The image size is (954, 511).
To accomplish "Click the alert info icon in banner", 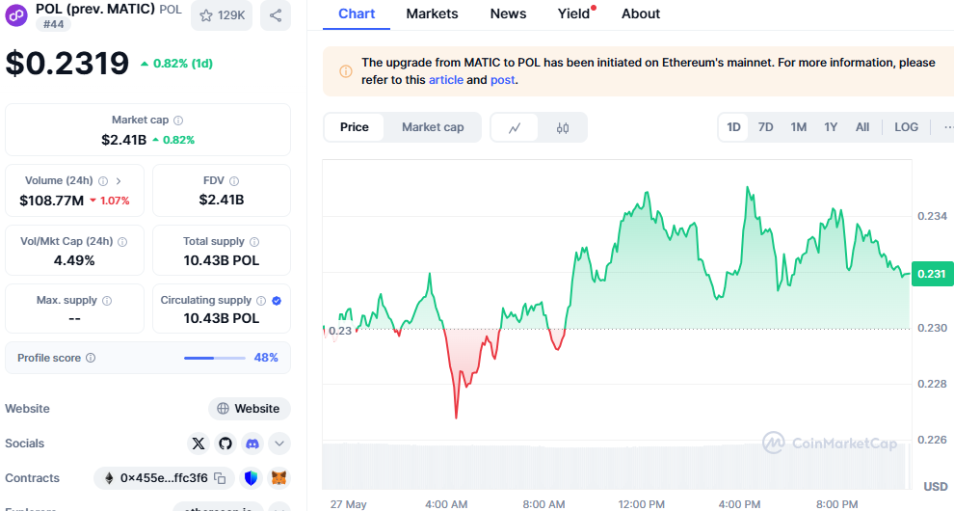I will click(346, 71).
